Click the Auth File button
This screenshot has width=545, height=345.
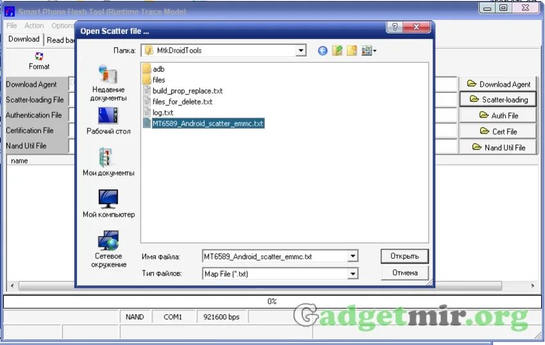tap(498, 115)
